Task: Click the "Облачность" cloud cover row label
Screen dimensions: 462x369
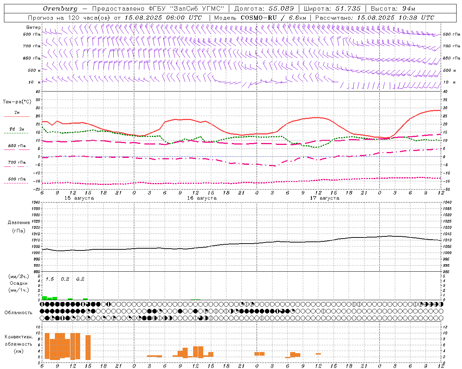Action: (x=18, y=313)
